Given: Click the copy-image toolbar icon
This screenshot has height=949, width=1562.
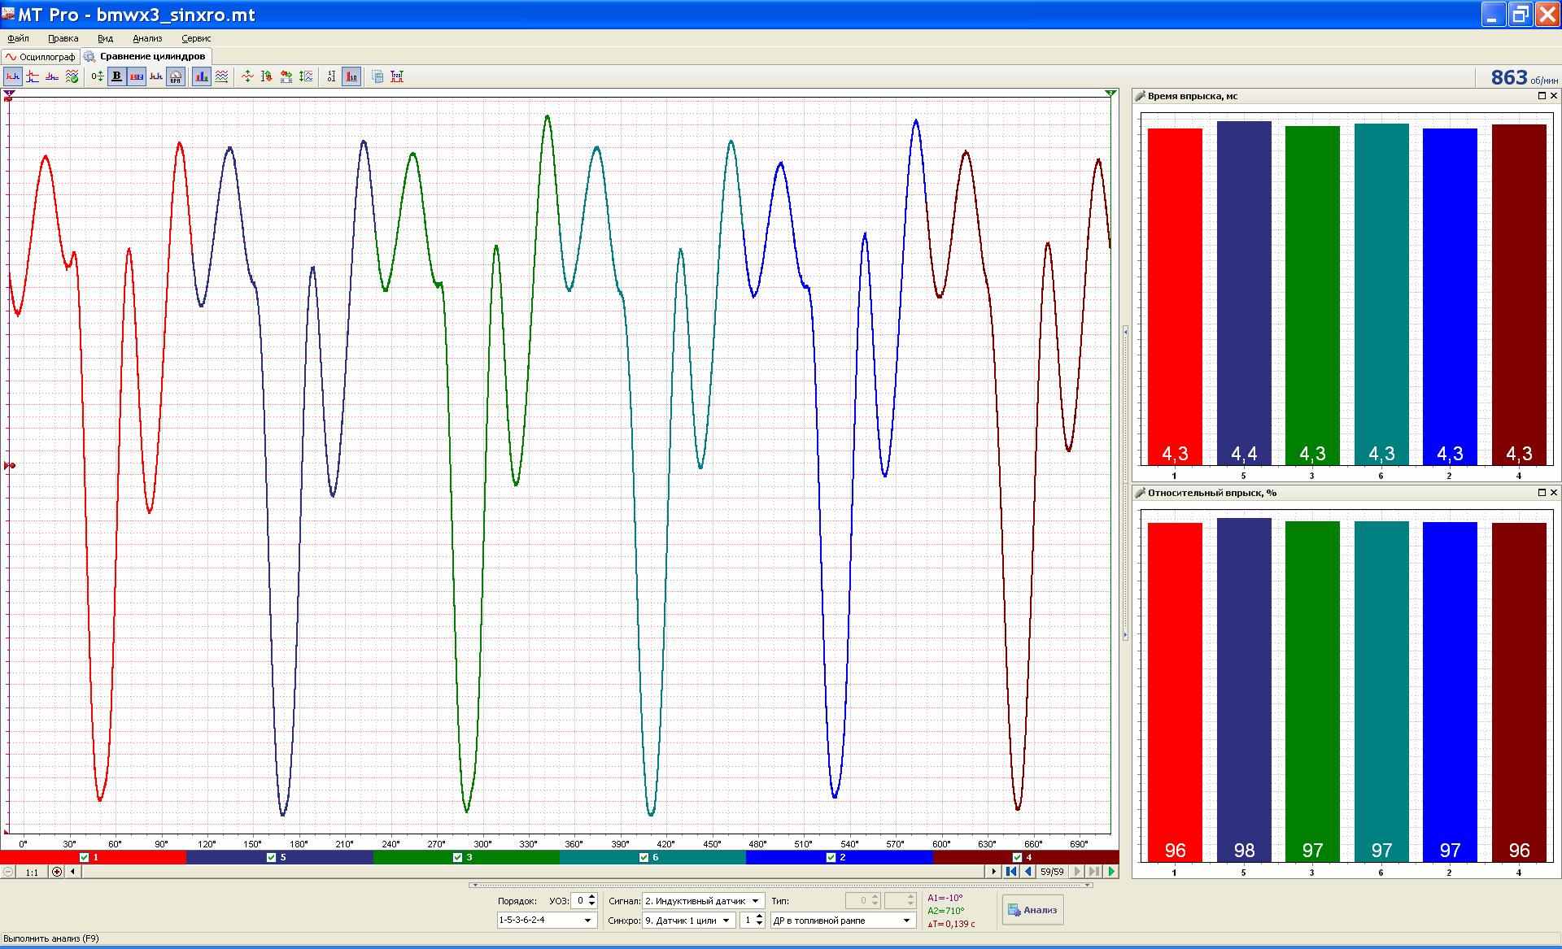Looking at the screenshot, I should [377, 76].
